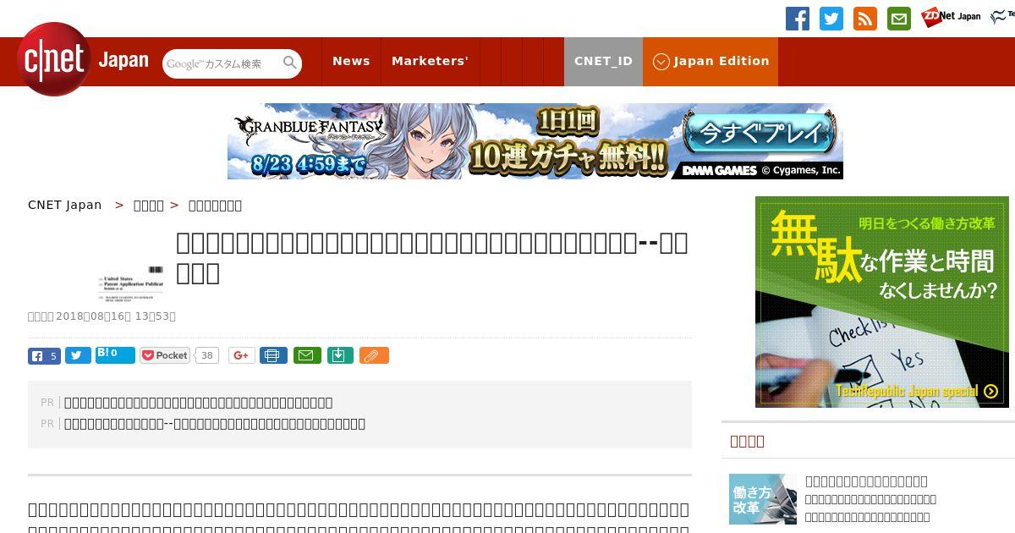The width and height of the screenshot is (1015, 533).
Task: Click the orange paperclip clip icon
Action: [374, 356]
